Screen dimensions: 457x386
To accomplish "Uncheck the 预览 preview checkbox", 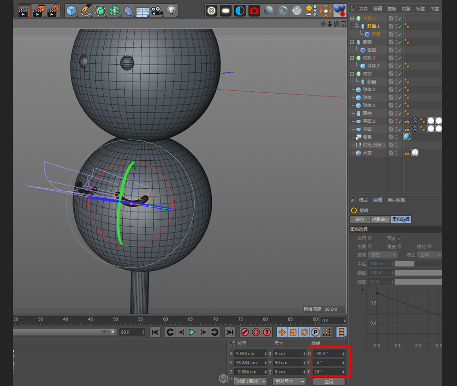I will (400, 238).
